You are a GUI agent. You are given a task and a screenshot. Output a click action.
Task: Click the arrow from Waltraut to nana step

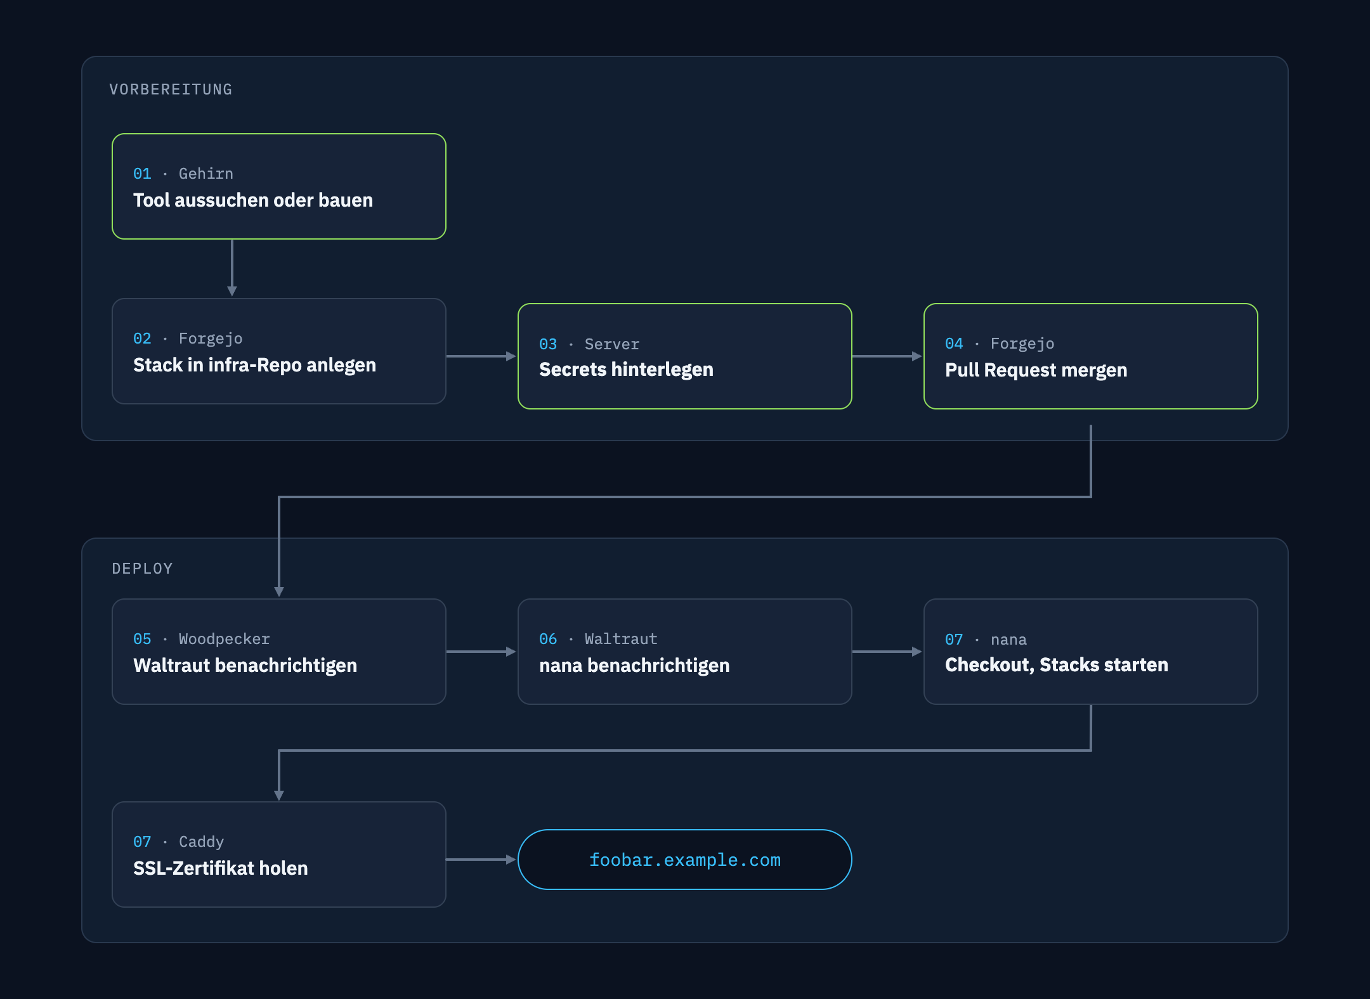click(x=887, y=652)
